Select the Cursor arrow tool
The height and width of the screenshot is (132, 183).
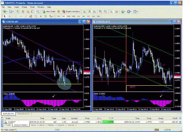[5, 16]
